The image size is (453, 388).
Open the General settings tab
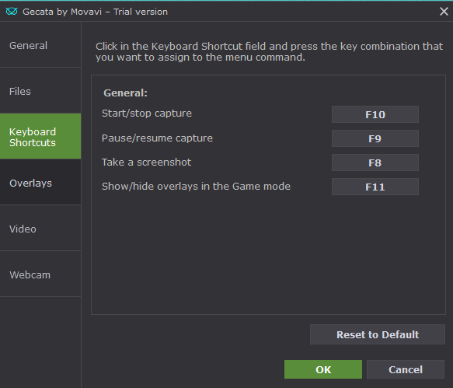click(x=40, y=45)
